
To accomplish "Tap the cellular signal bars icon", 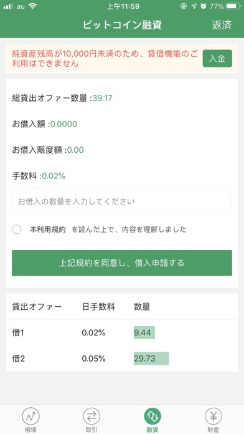I will pyautogui.click(x=8, y=6).
